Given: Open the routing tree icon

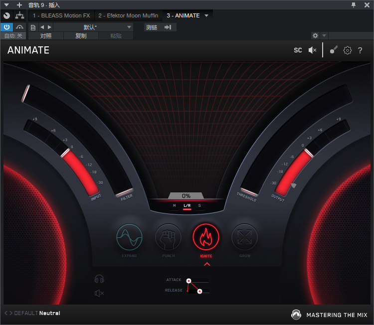Looking at the screenshot, I should click(19, 16).
